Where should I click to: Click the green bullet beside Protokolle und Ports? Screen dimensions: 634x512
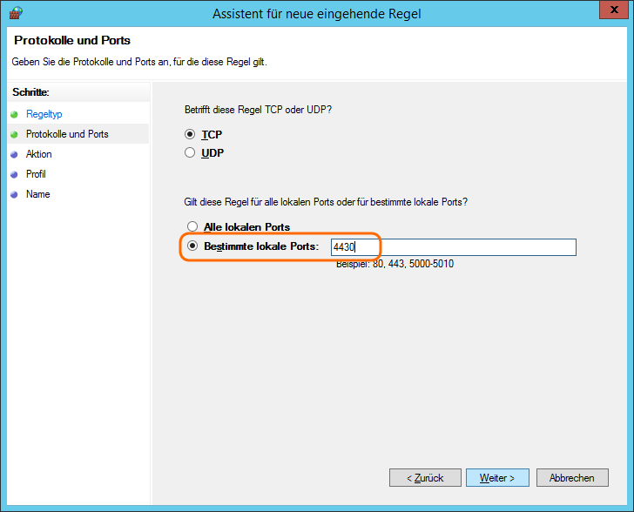[x=14, y=134]
